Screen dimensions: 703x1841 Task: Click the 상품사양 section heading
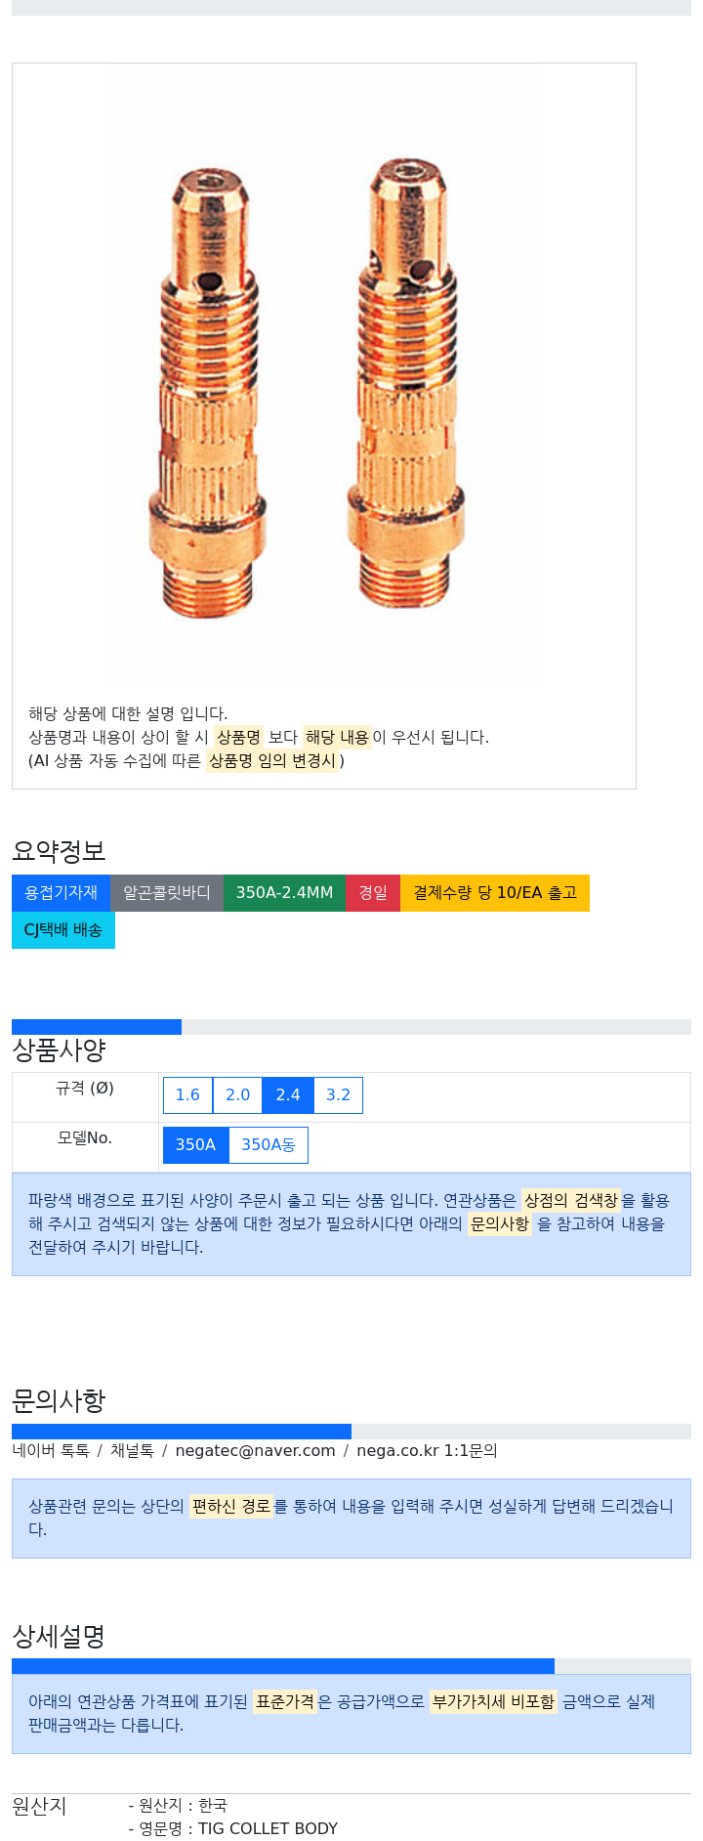coord(59,1050)
